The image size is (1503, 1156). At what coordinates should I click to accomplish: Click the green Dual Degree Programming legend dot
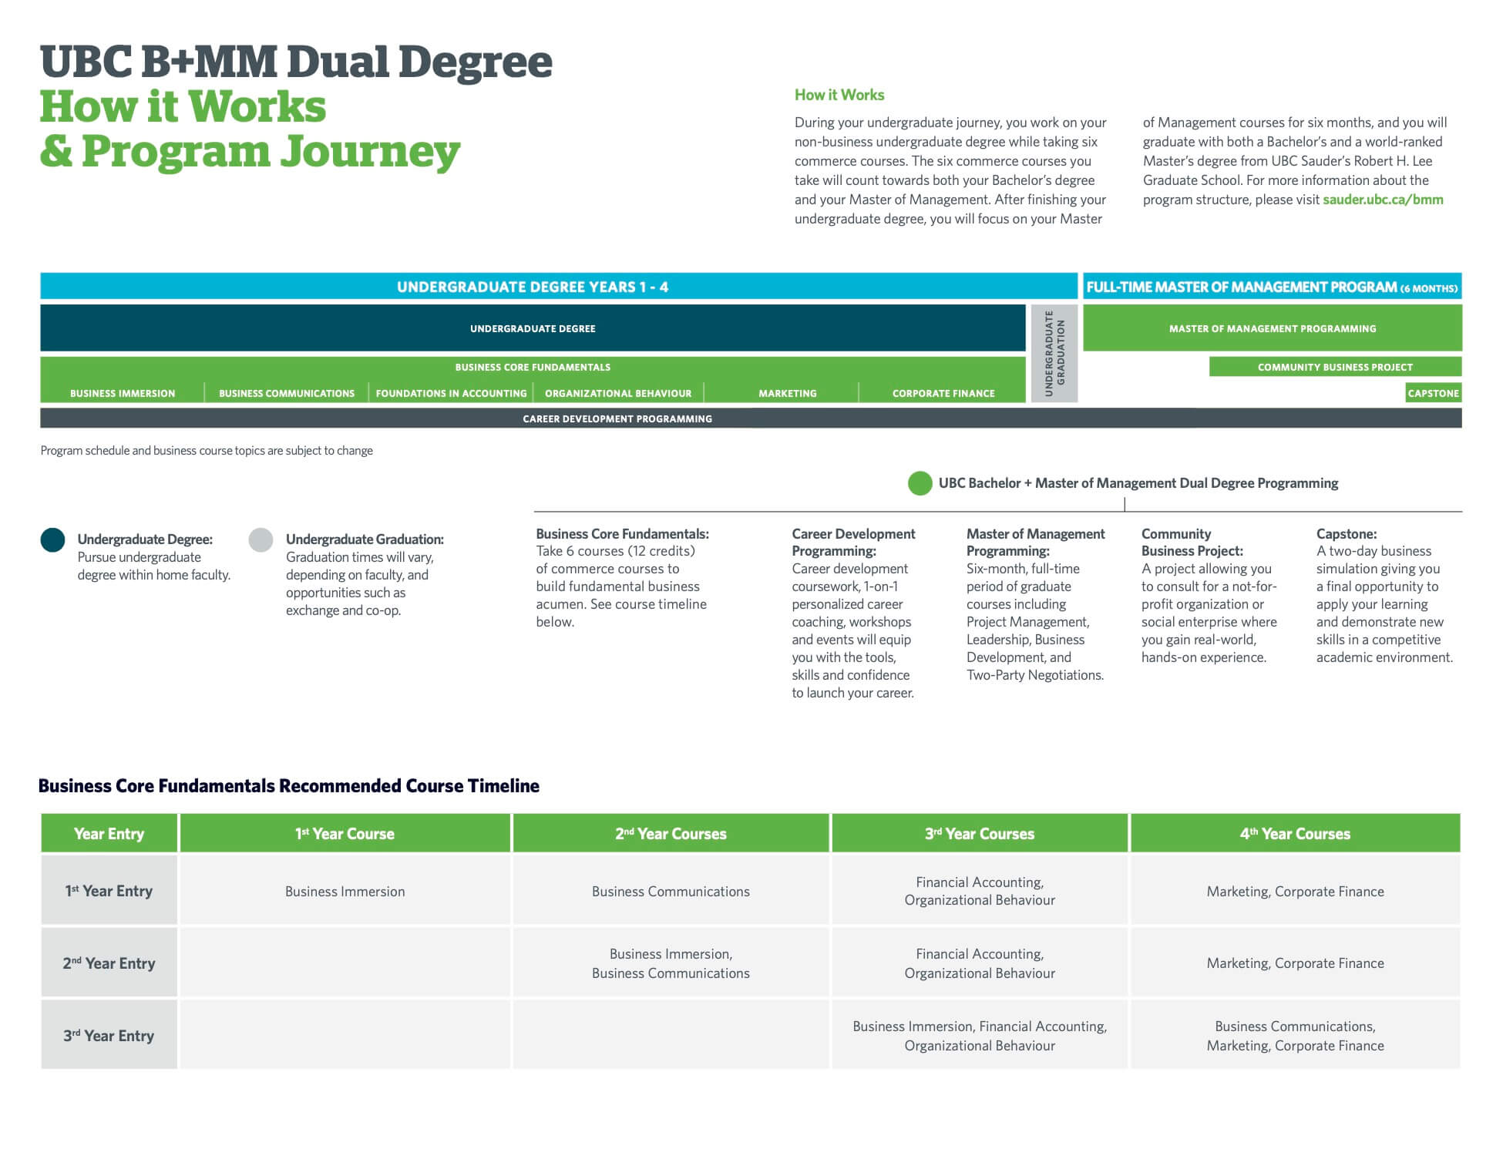[x=920, y=483]
